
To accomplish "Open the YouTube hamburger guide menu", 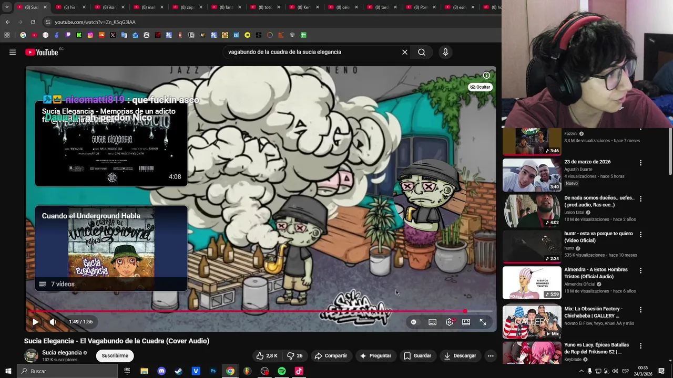I will click(13, 52).
